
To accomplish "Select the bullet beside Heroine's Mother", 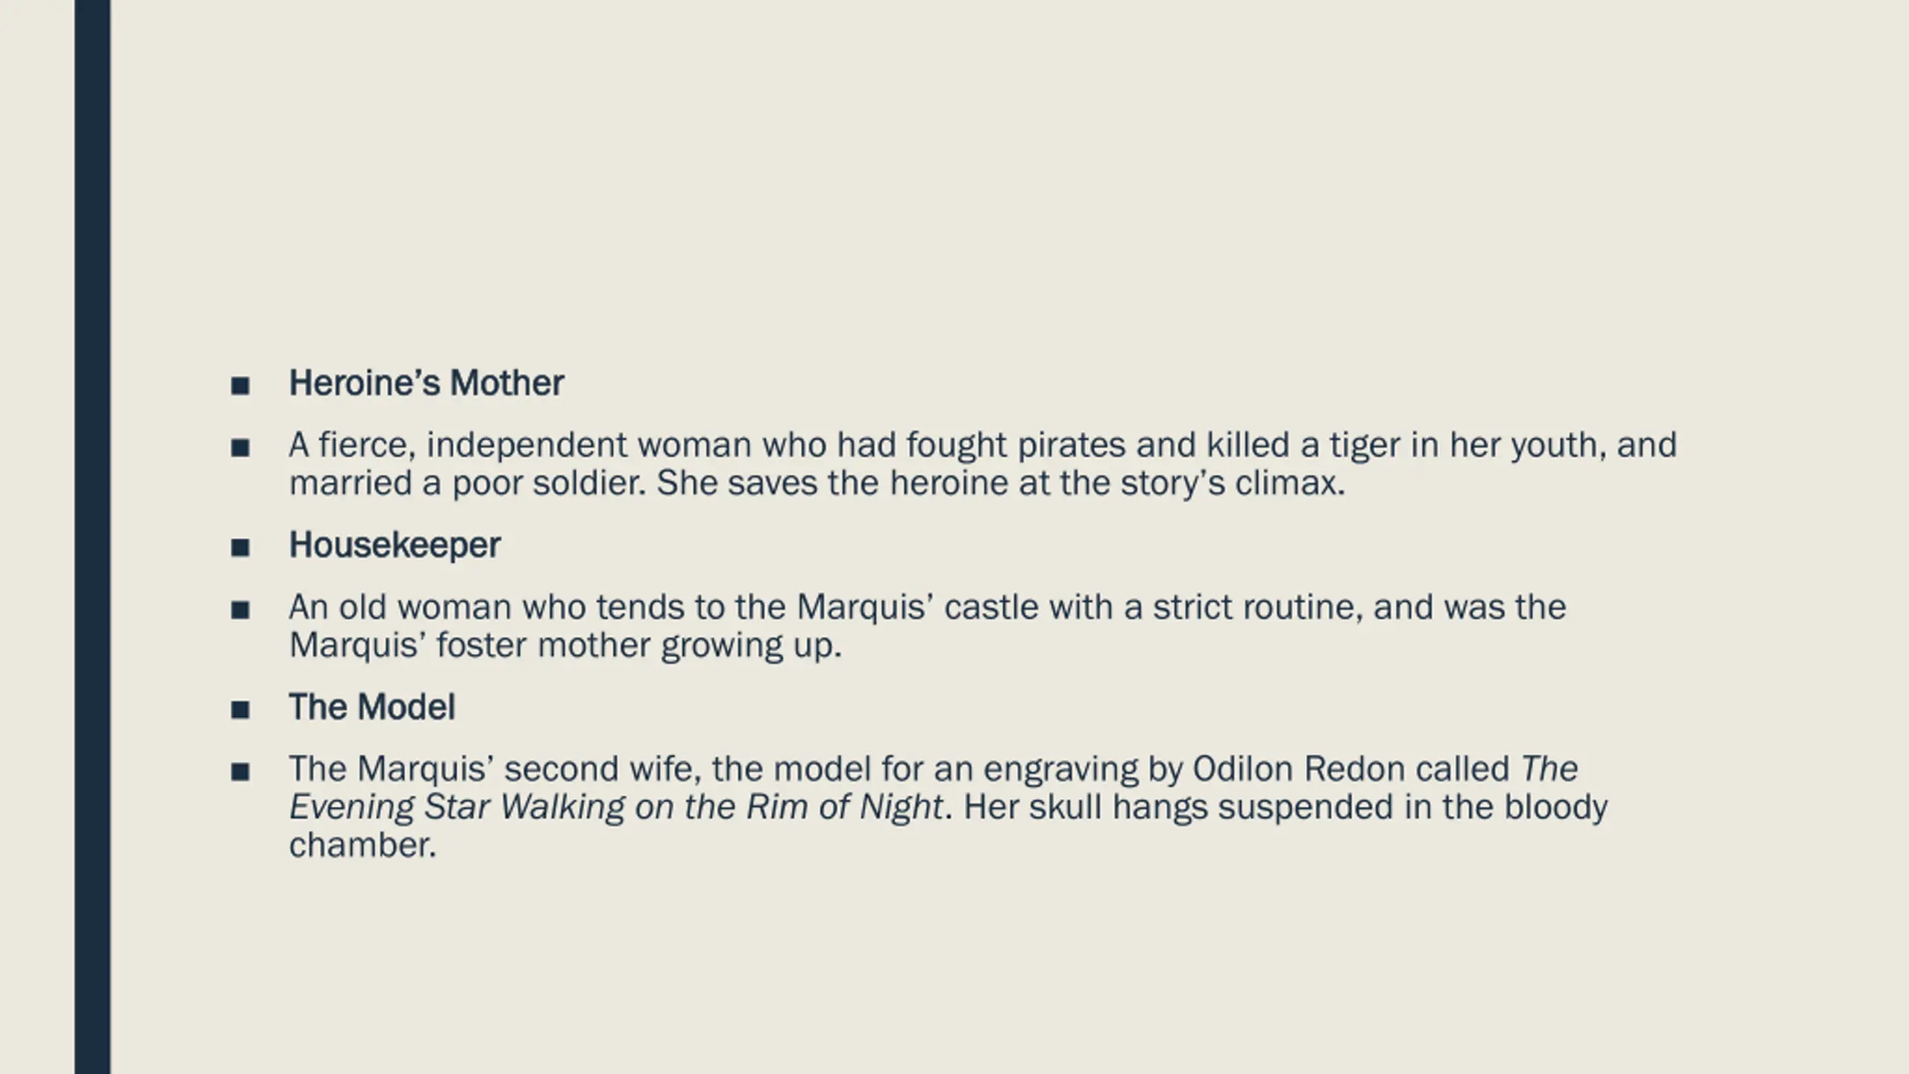I will point(240,386).
